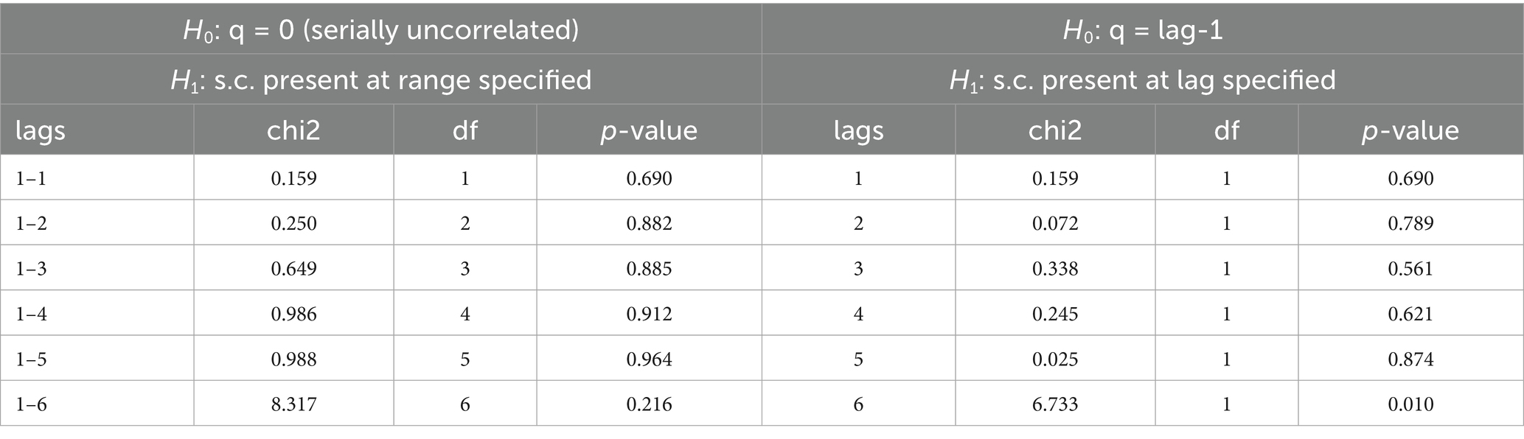This screenshot has width=1524, height=439.
Task: Click the p-value cell showing 0.561
Action: pos(1410,269)
